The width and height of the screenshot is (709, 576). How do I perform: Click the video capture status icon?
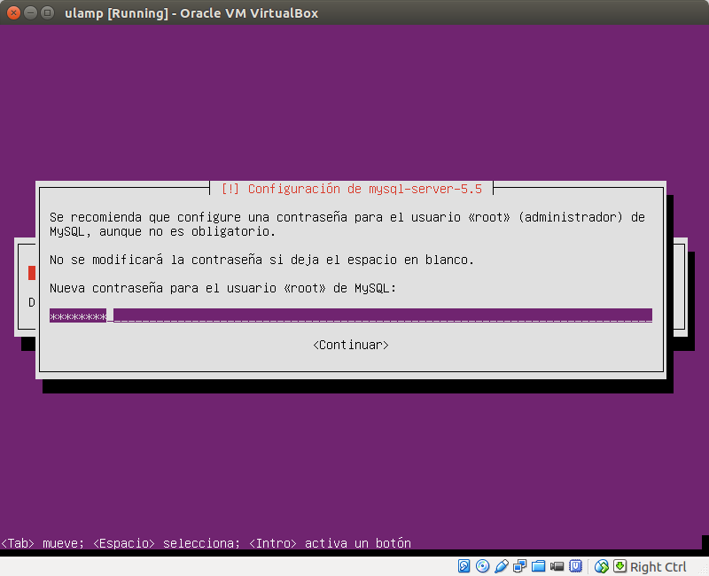(557, 566)
